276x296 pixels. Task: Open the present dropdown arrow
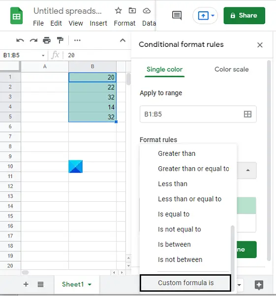(x=213, y=15)
